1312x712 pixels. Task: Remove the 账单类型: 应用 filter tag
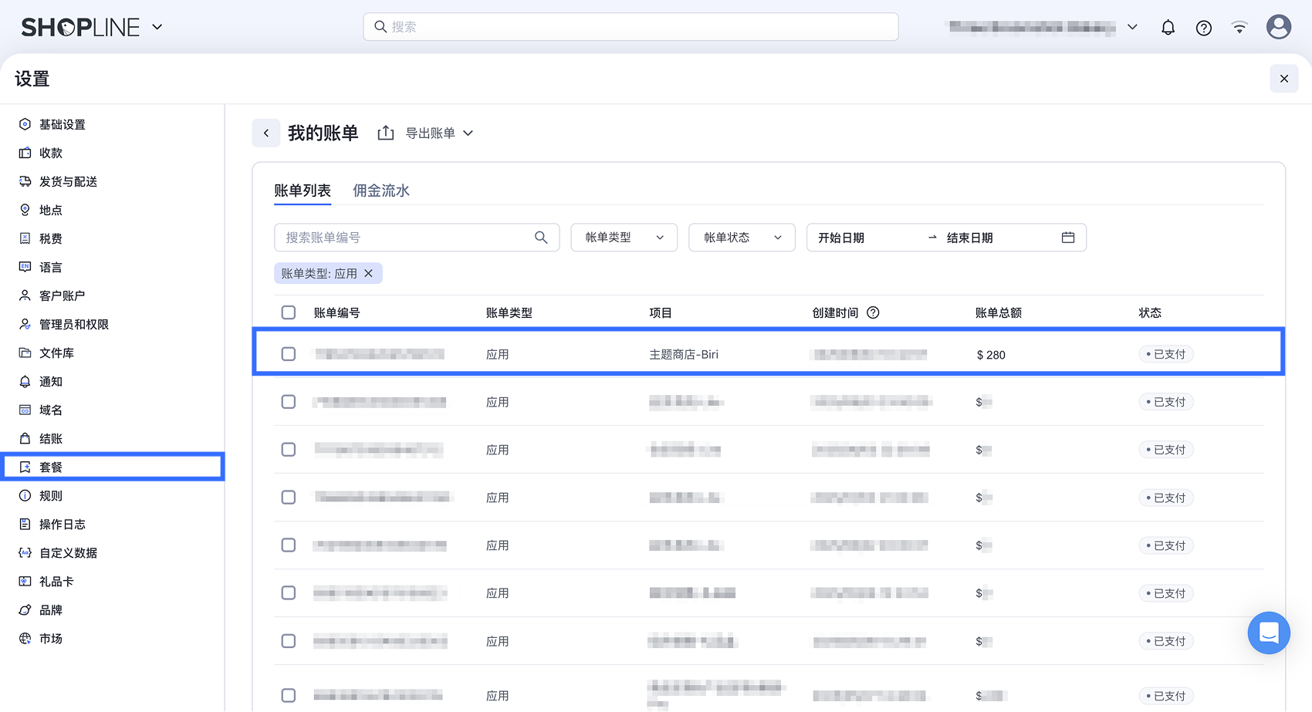(x=369, y=274)
